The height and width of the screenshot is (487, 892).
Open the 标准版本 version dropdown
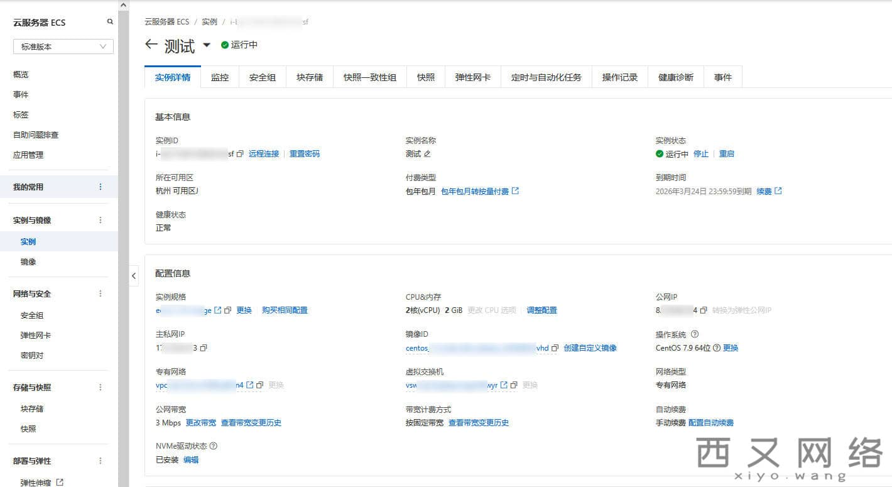[63, 47]
